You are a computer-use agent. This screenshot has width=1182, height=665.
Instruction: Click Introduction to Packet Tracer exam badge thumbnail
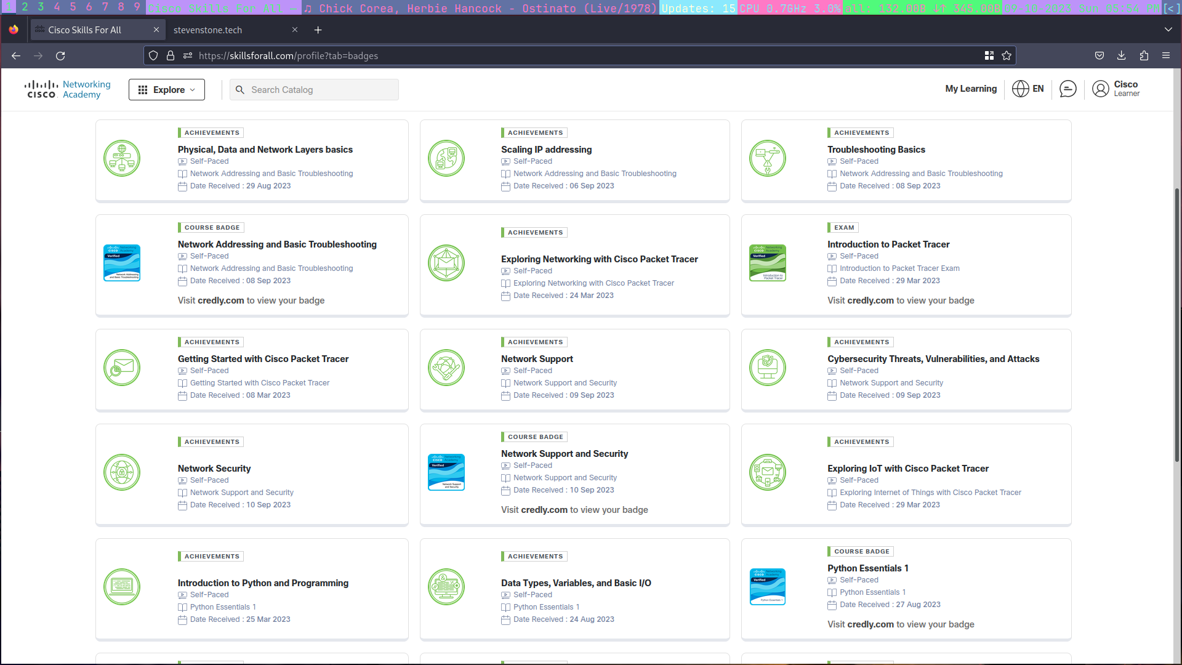[x=768, y=263]
